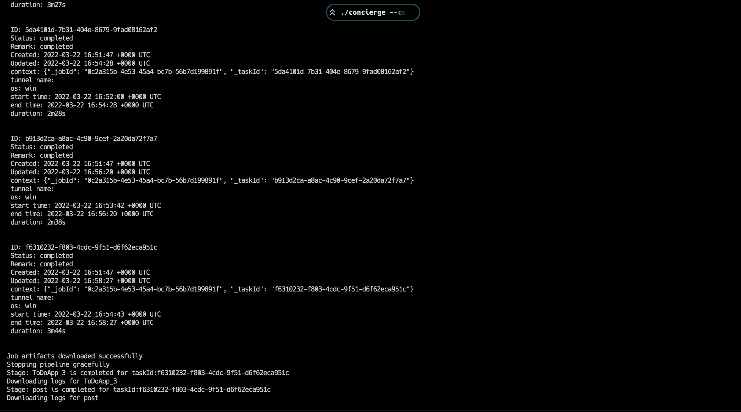The image size is (741, 412).
Task: Click end time 16:54:28 line
Action: pos(82,105)
